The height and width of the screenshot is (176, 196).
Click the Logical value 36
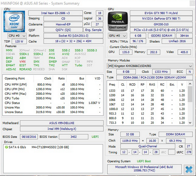tap(100, 19)
